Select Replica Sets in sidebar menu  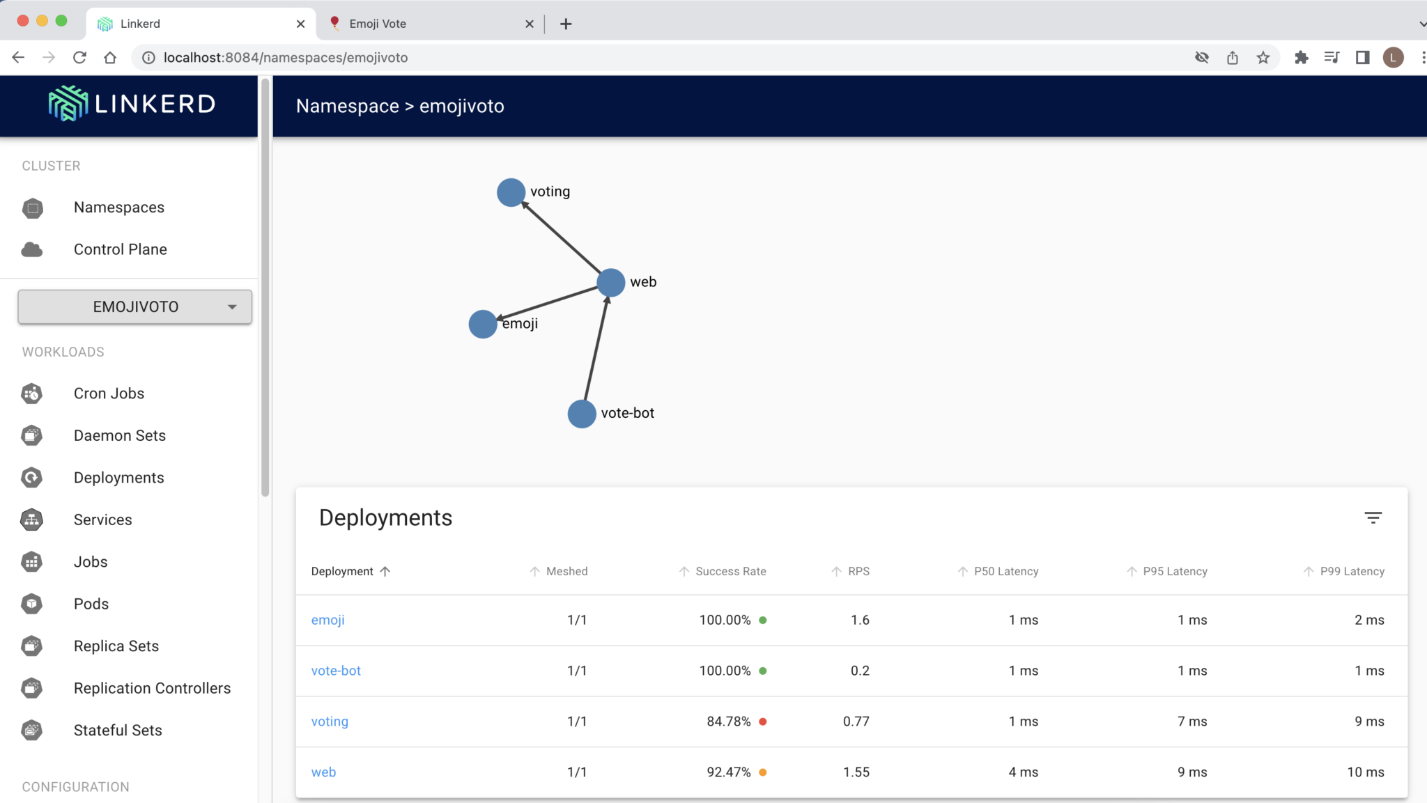pos(116,646)
